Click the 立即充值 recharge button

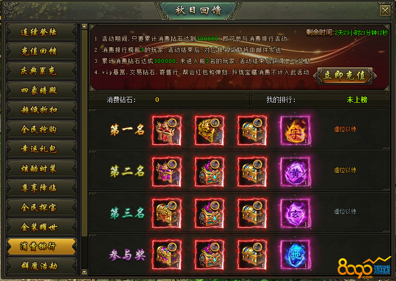point(345,76)
